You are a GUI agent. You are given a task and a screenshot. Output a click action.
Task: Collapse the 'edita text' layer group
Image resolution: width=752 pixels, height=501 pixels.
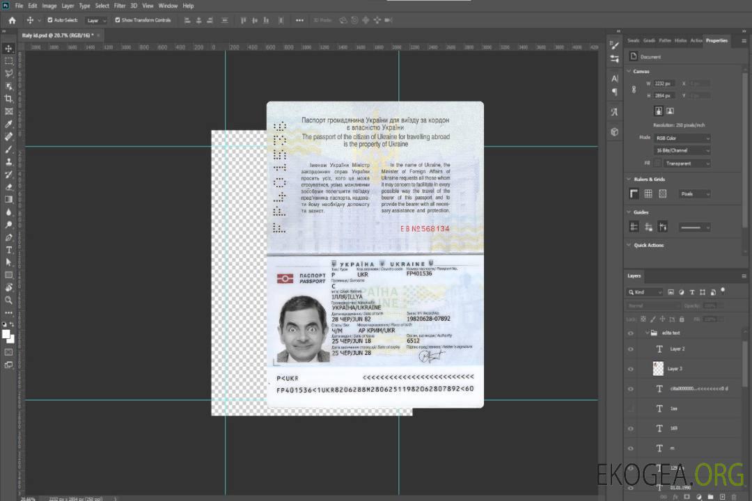coord(647,333)
